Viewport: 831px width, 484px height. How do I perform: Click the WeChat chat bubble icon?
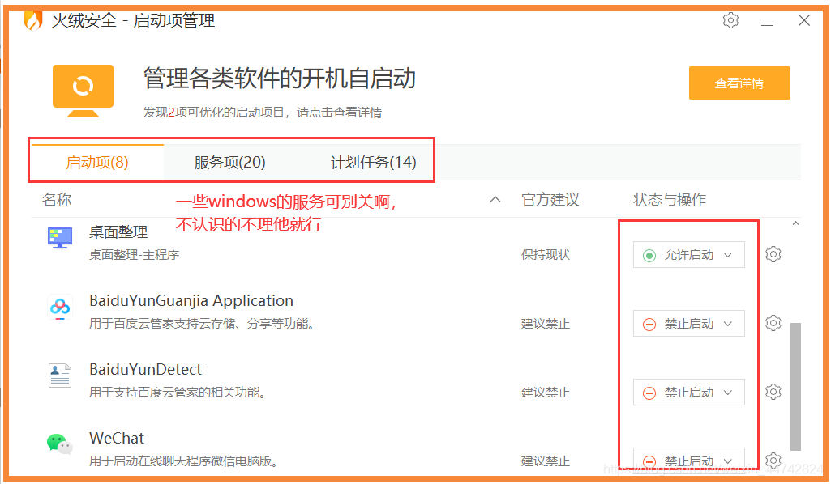(59, 444)
